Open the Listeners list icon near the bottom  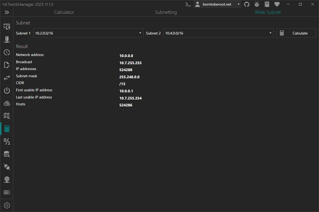[7, 192]
